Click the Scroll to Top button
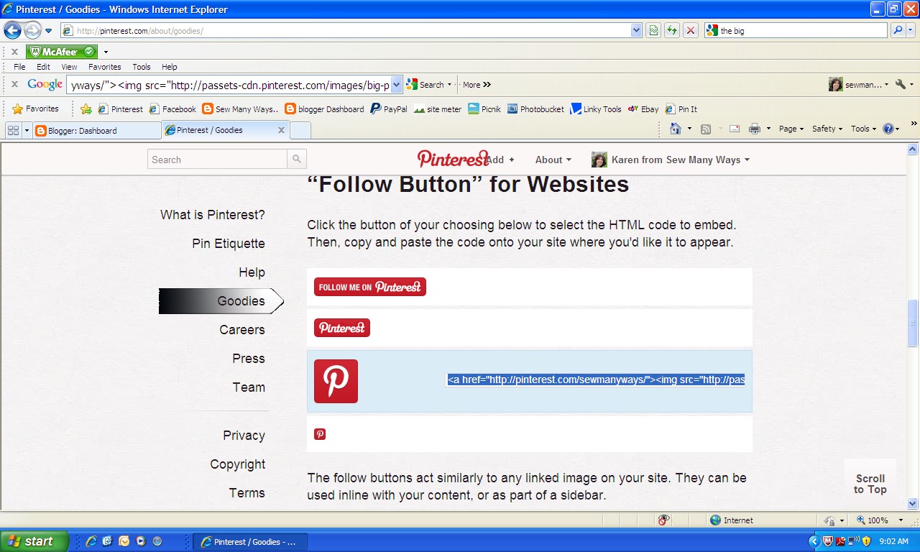 870,484
